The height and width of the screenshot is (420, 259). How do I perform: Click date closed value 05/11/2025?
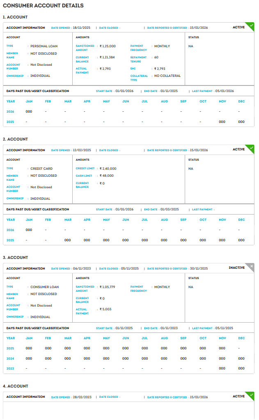pyautogui.click(x=130, y=268)
